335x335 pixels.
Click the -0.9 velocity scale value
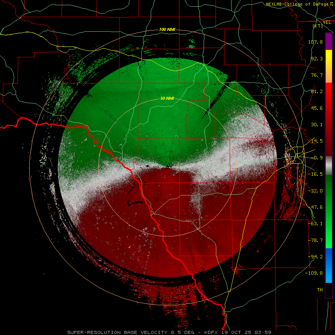coord(317,158)
